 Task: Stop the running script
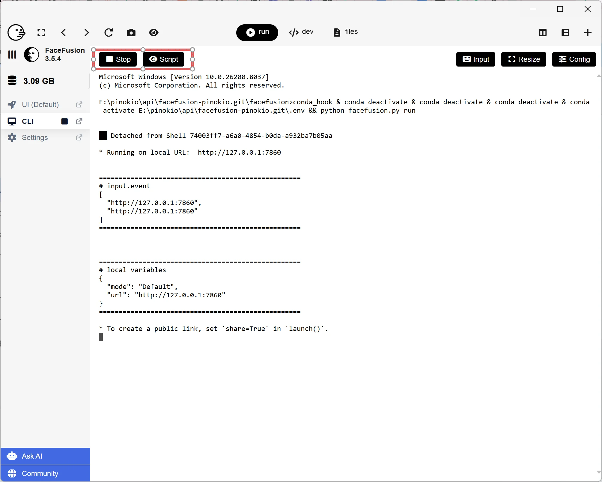point(118,59)
